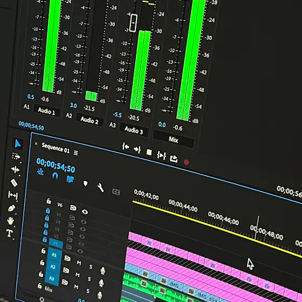Solo audio track A1
302x302 pixels.
[x=91, y=266]
